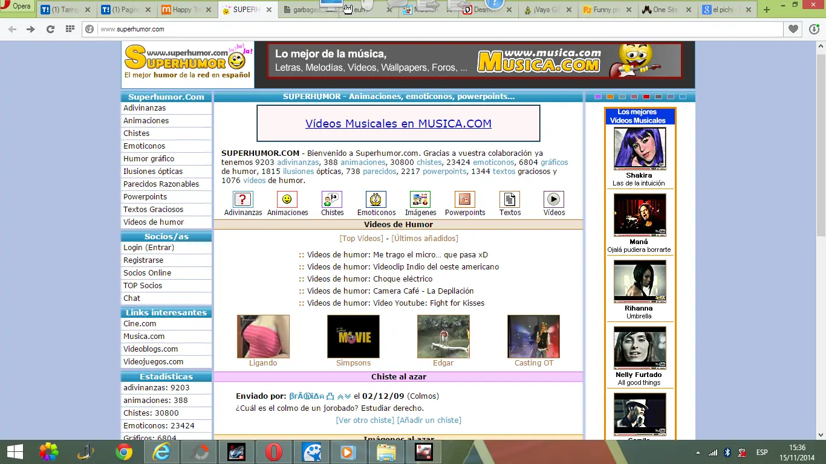Open the Emoticonos category icon

[x=376, y=199]
